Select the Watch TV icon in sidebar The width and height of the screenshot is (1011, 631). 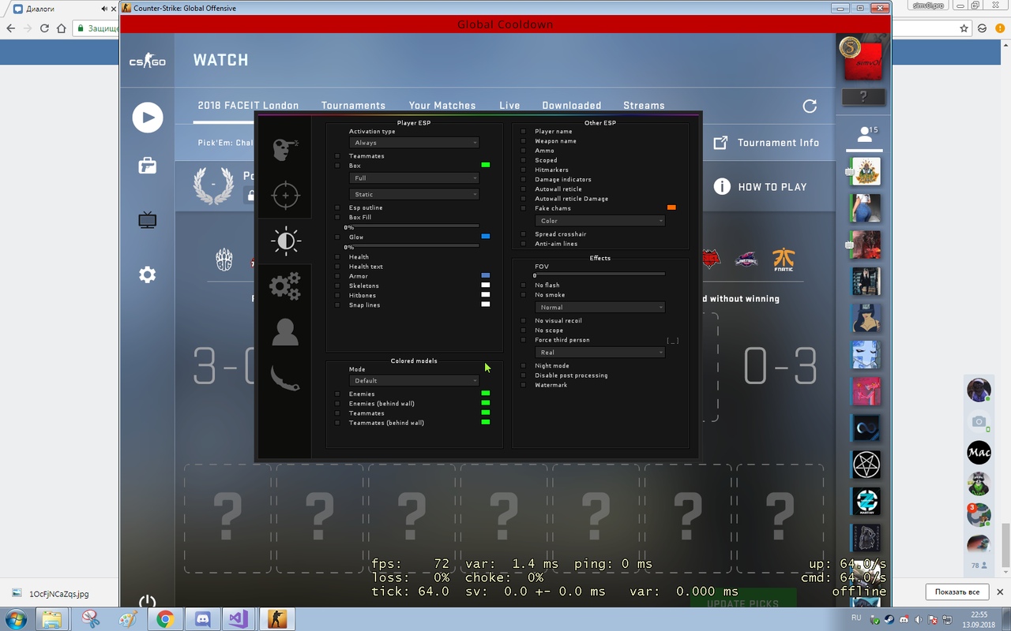148,220
